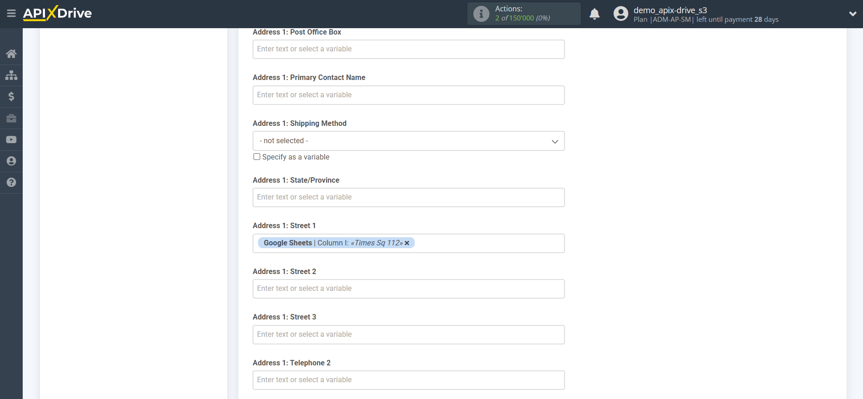Open the briefcase icon in the sidebar
The image size is (863, 399).
[11, 118]
